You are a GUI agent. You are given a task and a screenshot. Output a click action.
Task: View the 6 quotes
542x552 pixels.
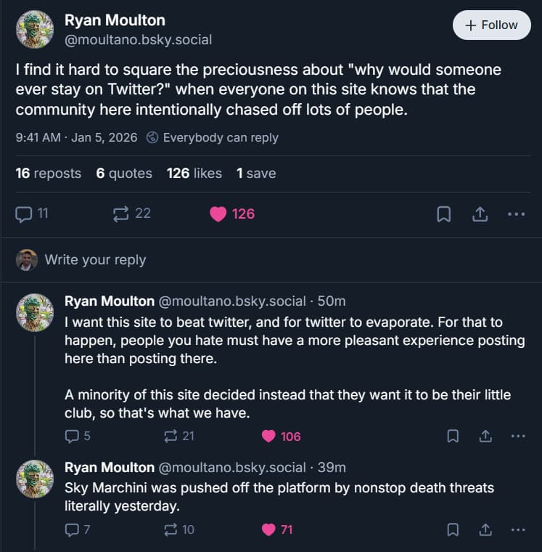(124, 174)
